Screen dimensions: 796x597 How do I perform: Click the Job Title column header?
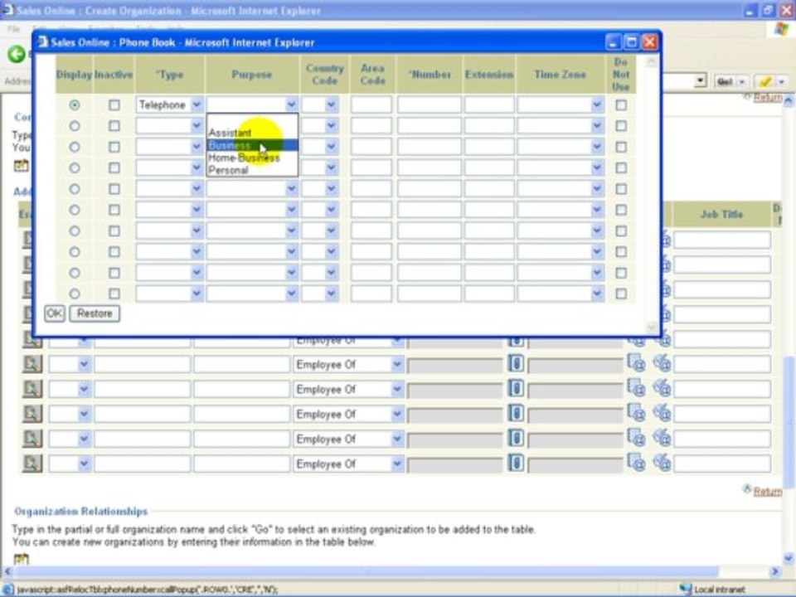pos(721,214)
